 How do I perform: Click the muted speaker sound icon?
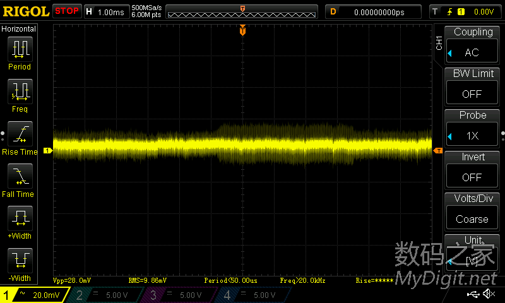coord(489,294)
